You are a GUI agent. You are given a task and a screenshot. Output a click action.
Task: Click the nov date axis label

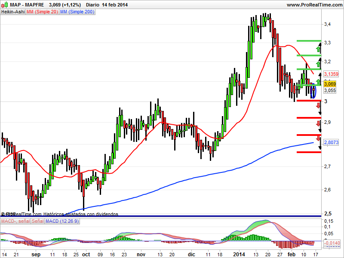point(141,255)
